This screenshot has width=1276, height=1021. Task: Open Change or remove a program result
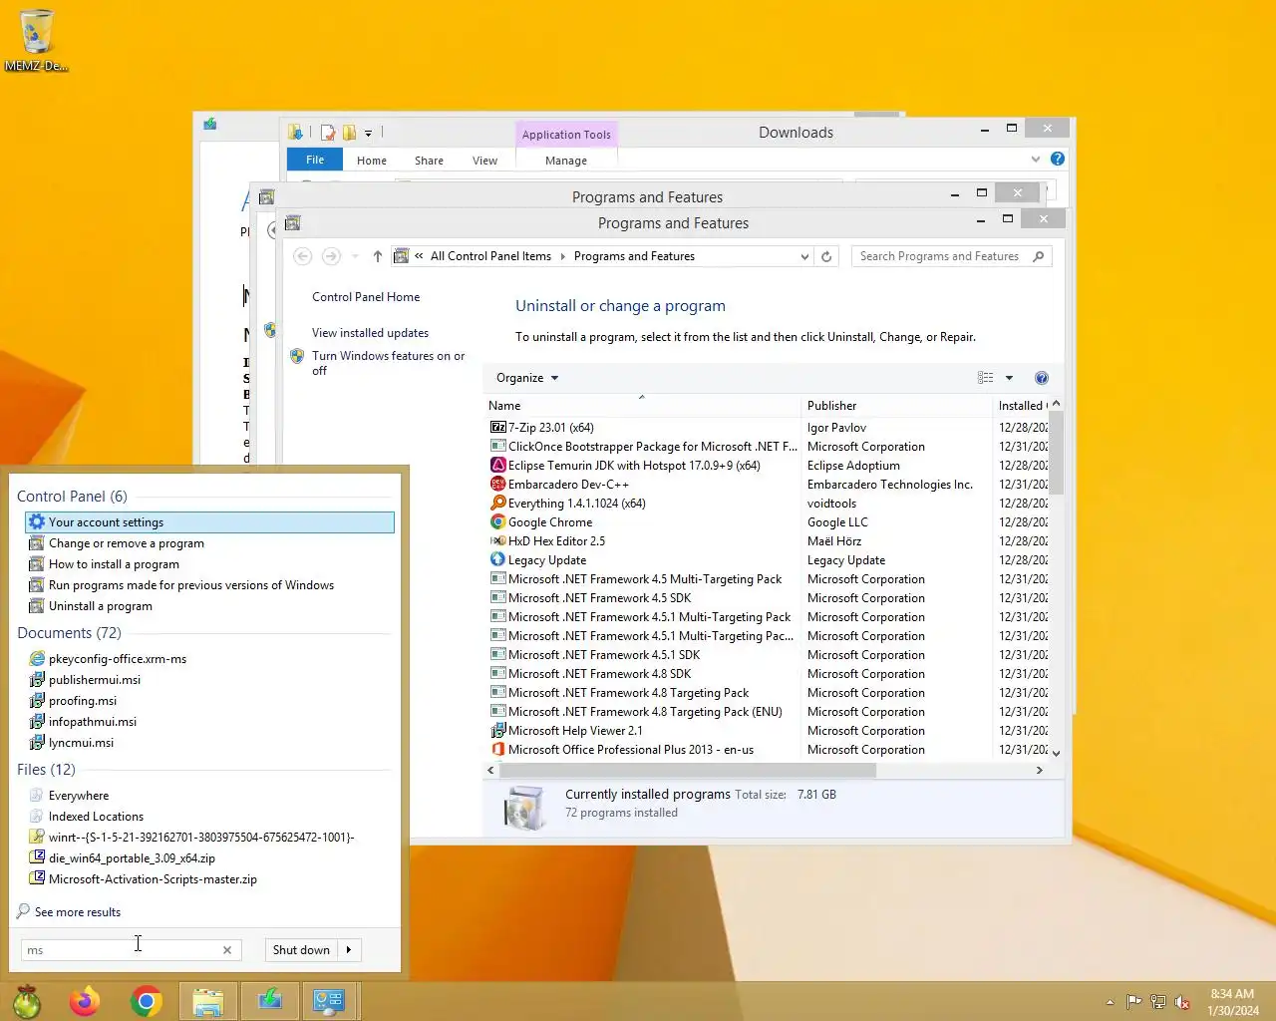pos(126,543)
